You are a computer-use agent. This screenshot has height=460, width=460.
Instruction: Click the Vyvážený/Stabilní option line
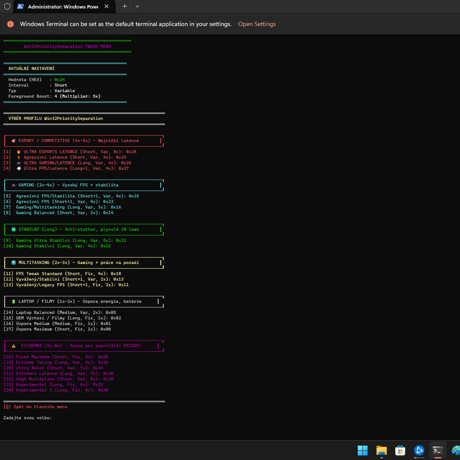pos(64,279)
